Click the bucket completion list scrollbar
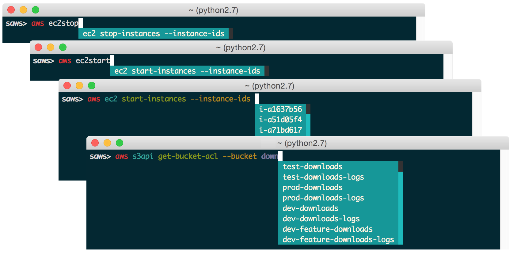This screenshot has height=255, width=513. click(400, 203)
